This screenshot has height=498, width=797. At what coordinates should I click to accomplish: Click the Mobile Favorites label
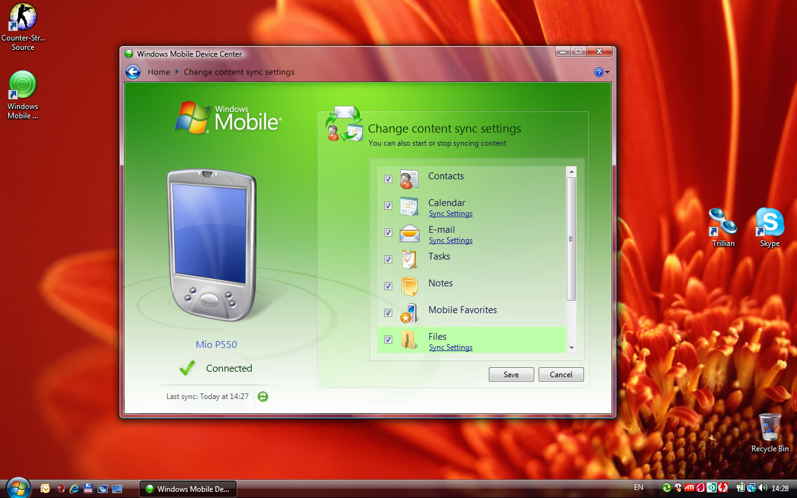[463, 310]
